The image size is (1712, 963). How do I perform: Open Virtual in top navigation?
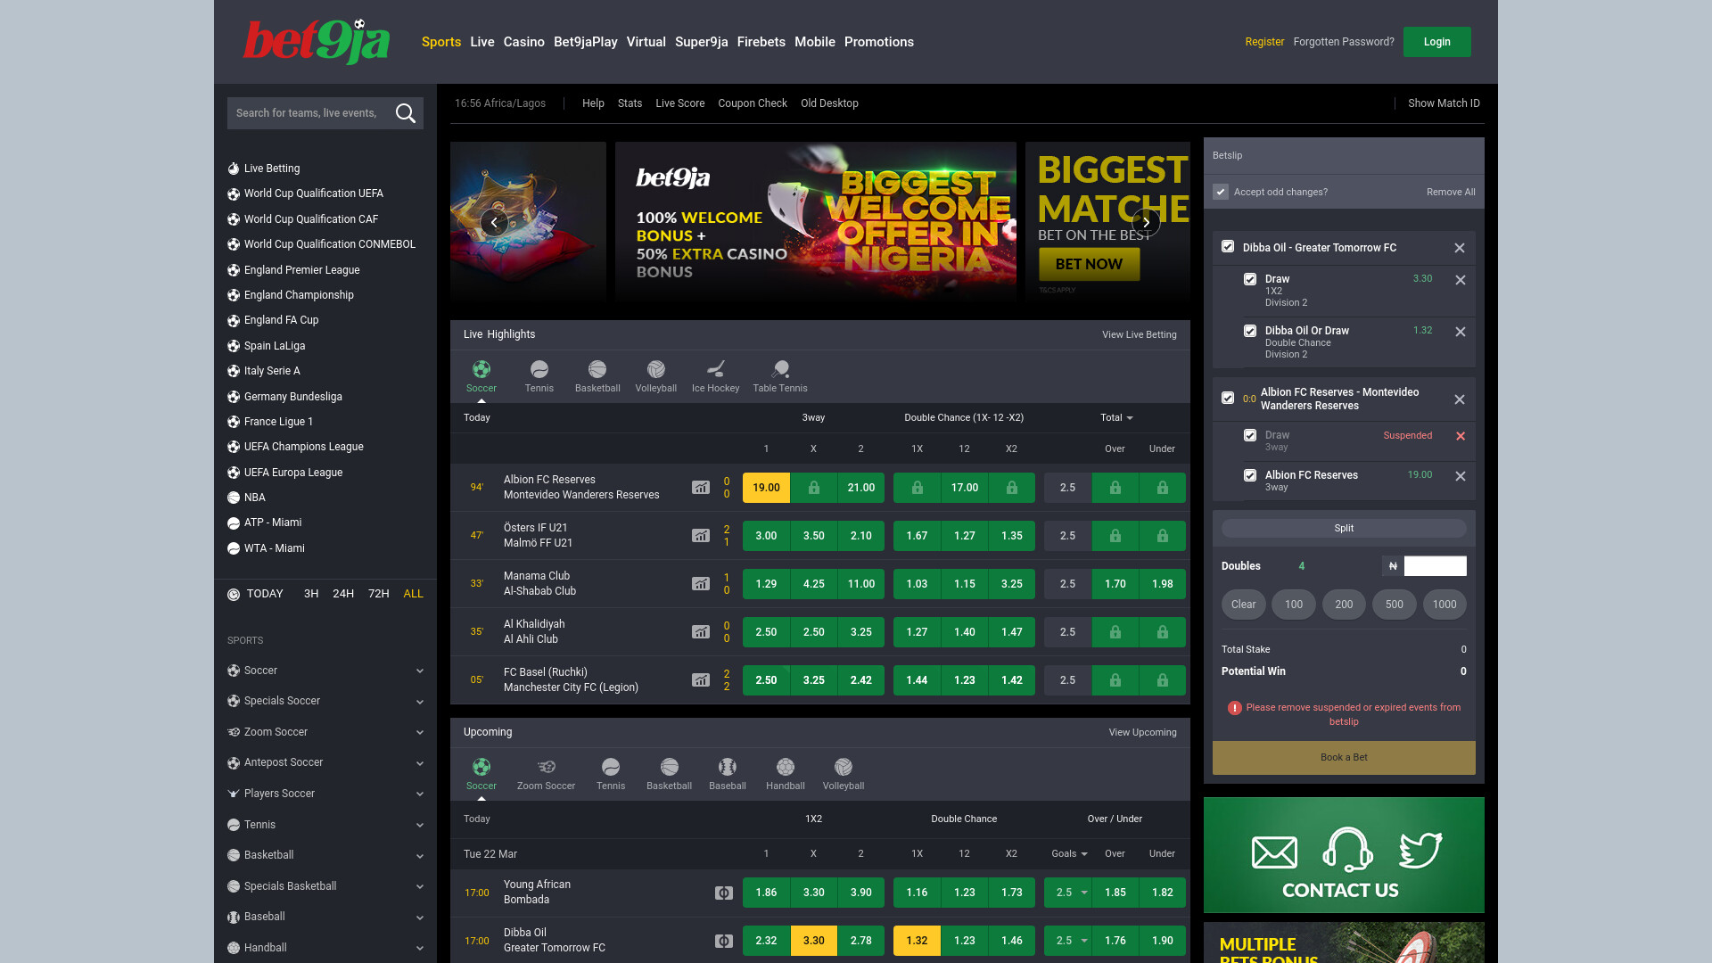[646, 42]
